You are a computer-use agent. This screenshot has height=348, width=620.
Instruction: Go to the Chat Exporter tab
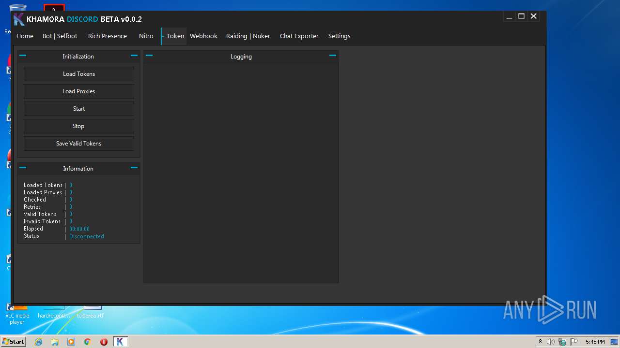click(299, 36)
